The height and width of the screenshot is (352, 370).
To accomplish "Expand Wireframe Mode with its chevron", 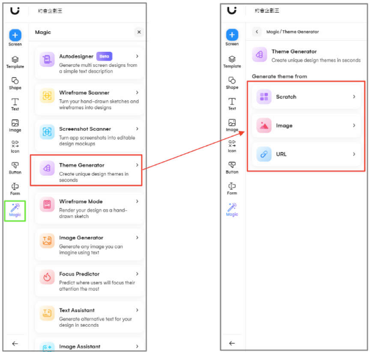I will (x=137, y=201).
